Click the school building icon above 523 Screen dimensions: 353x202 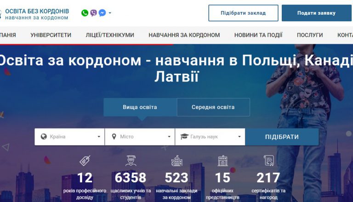pos(176,161)
